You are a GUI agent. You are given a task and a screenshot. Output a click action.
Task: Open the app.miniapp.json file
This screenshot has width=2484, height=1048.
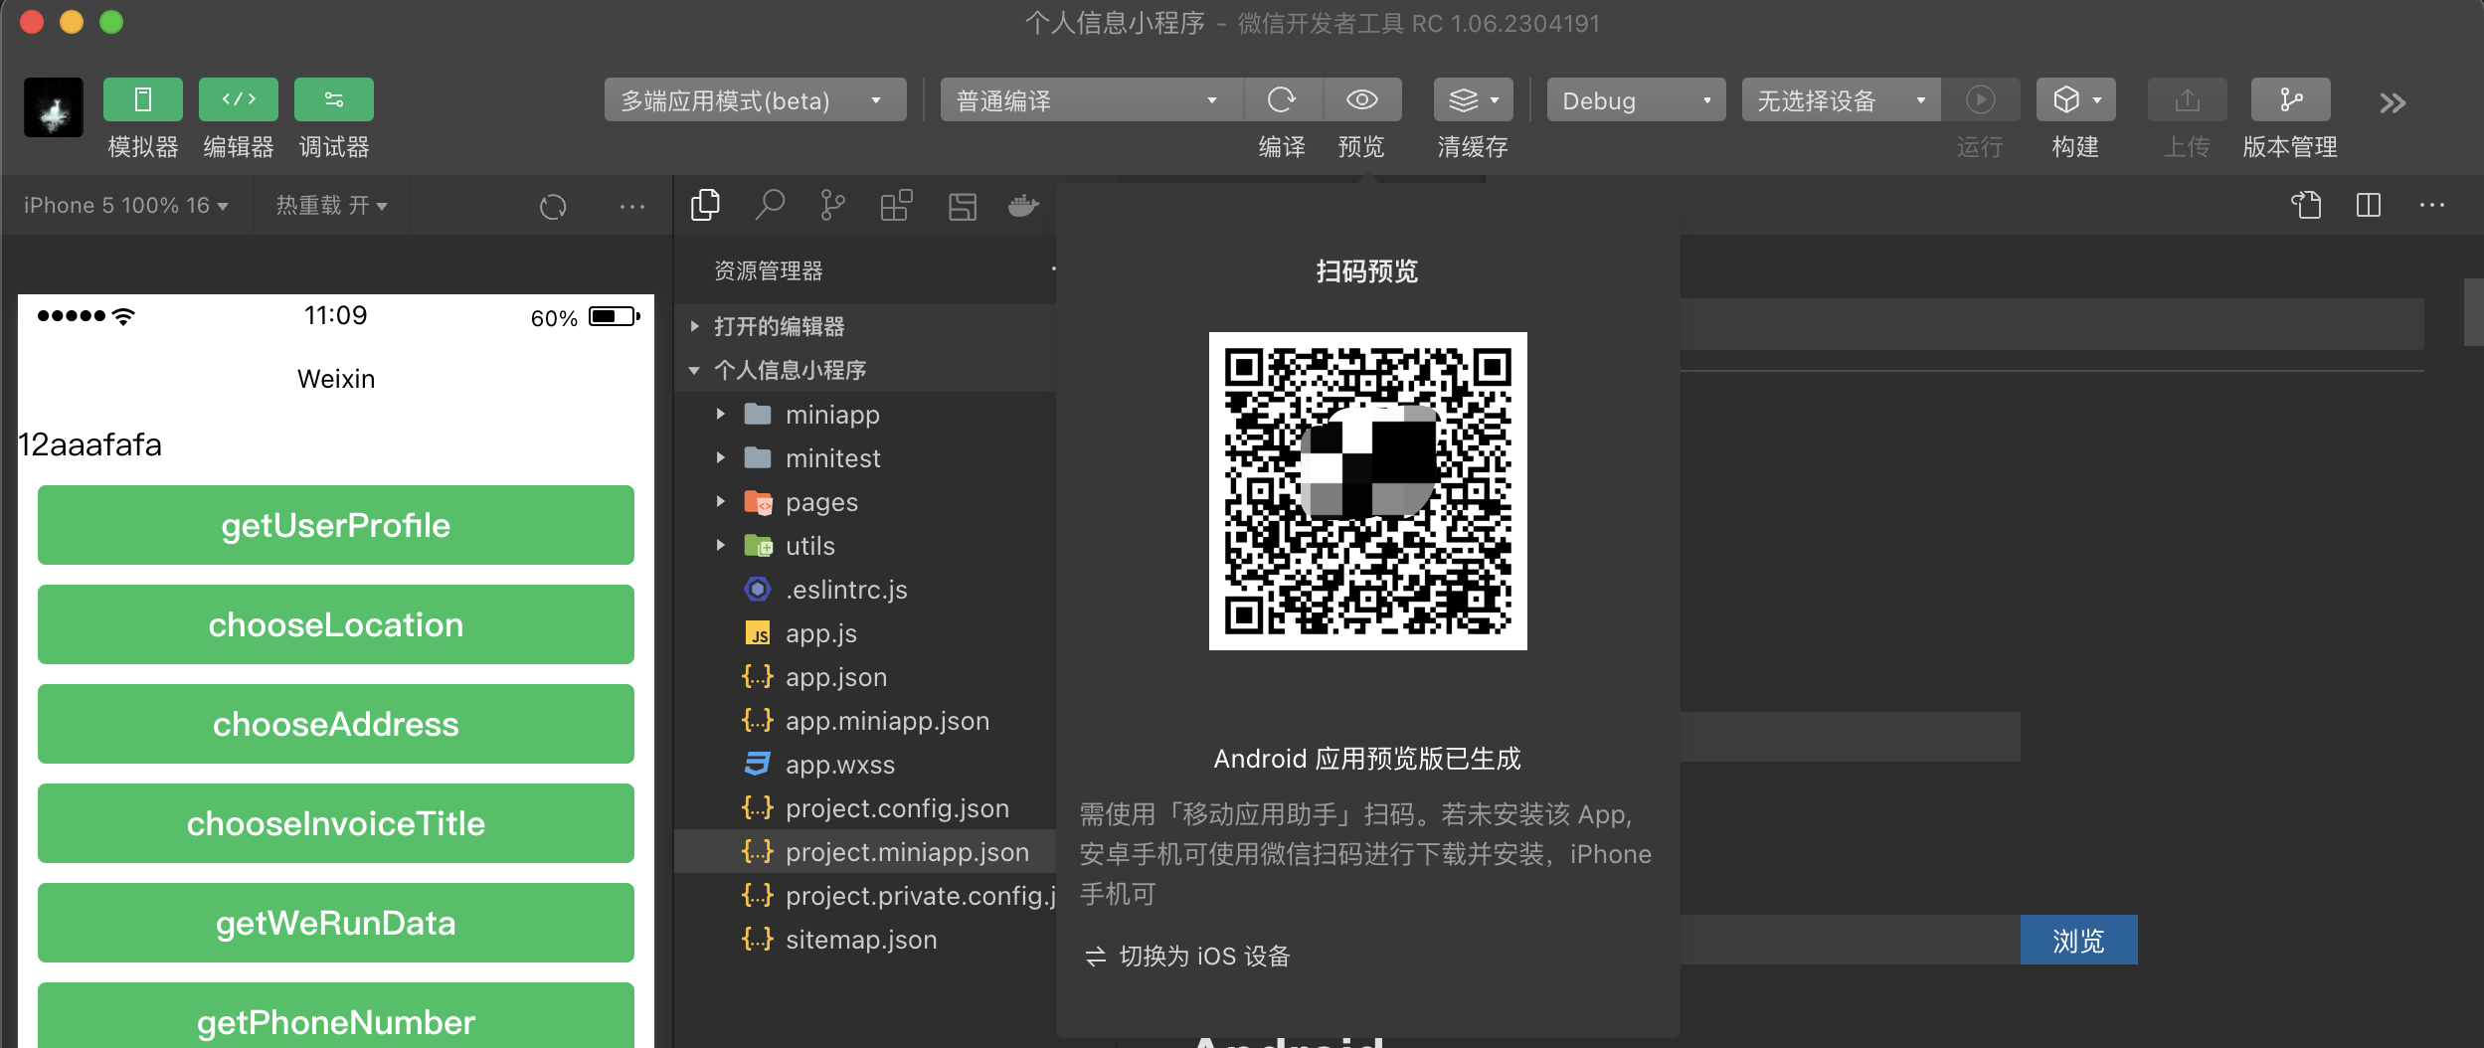tap(865, 720)
